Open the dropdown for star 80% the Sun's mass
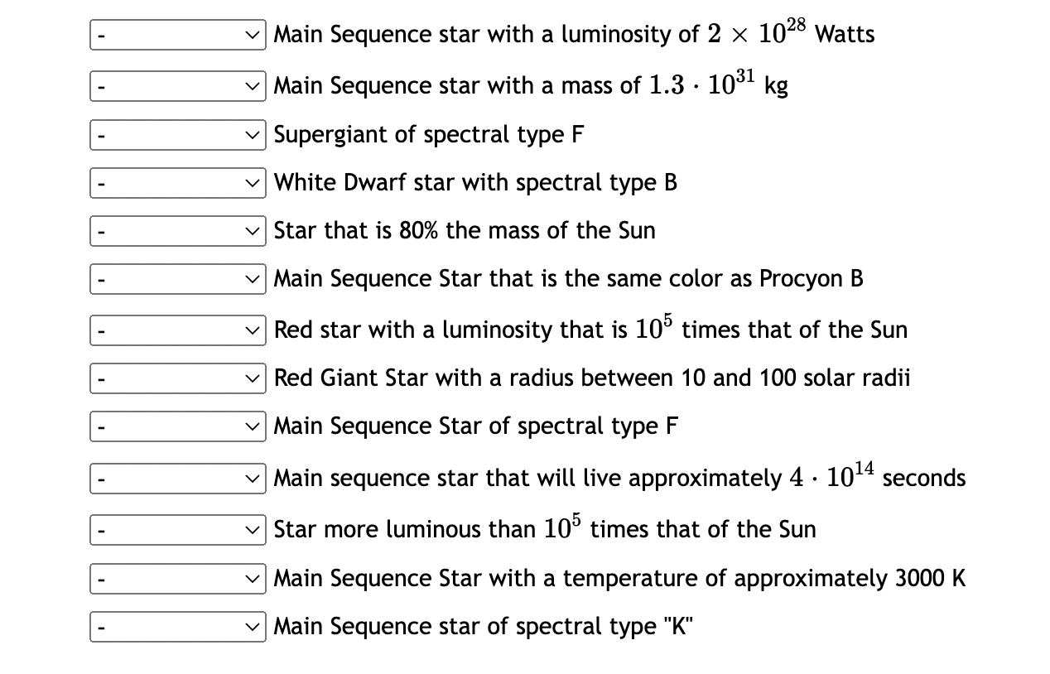 [177, 230]
